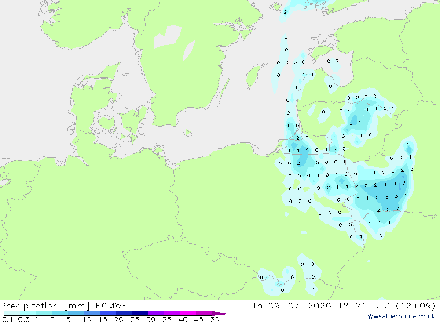Screen dimensions: 440x322
Task: Select the 0.5–1 mm legend color box
Action: tap(28, 313)
